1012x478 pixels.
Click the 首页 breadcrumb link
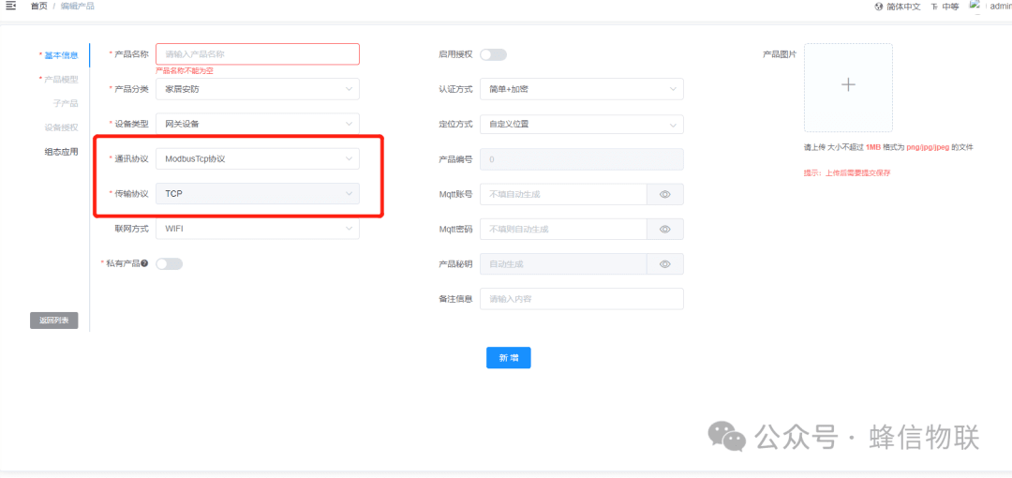[x=38, y=7]
